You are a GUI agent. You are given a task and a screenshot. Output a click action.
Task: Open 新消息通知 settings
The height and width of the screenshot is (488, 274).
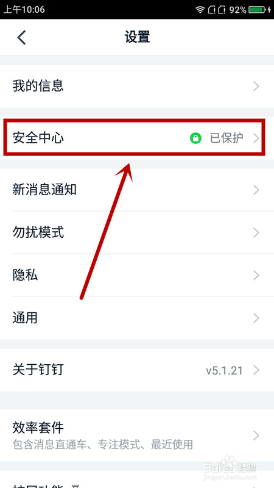(x=137, y=190)
